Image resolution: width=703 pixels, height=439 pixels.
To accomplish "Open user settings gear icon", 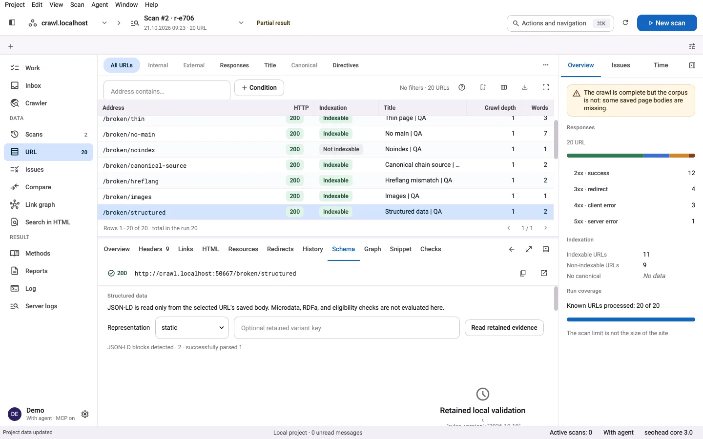I will pyautogui.click(x=85, y=414).
